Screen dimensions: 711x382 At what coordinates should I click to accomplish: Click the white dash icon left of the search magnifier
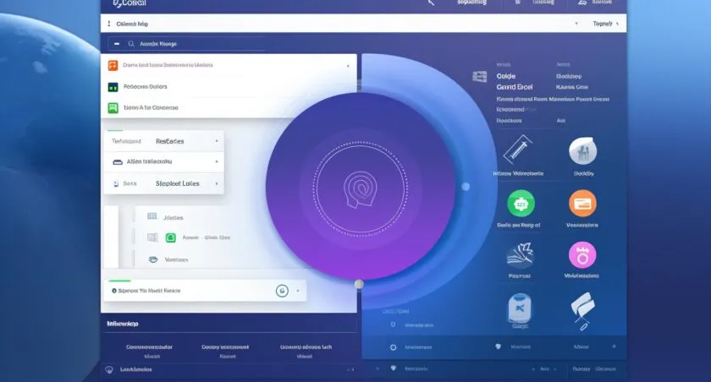point(117,44)
